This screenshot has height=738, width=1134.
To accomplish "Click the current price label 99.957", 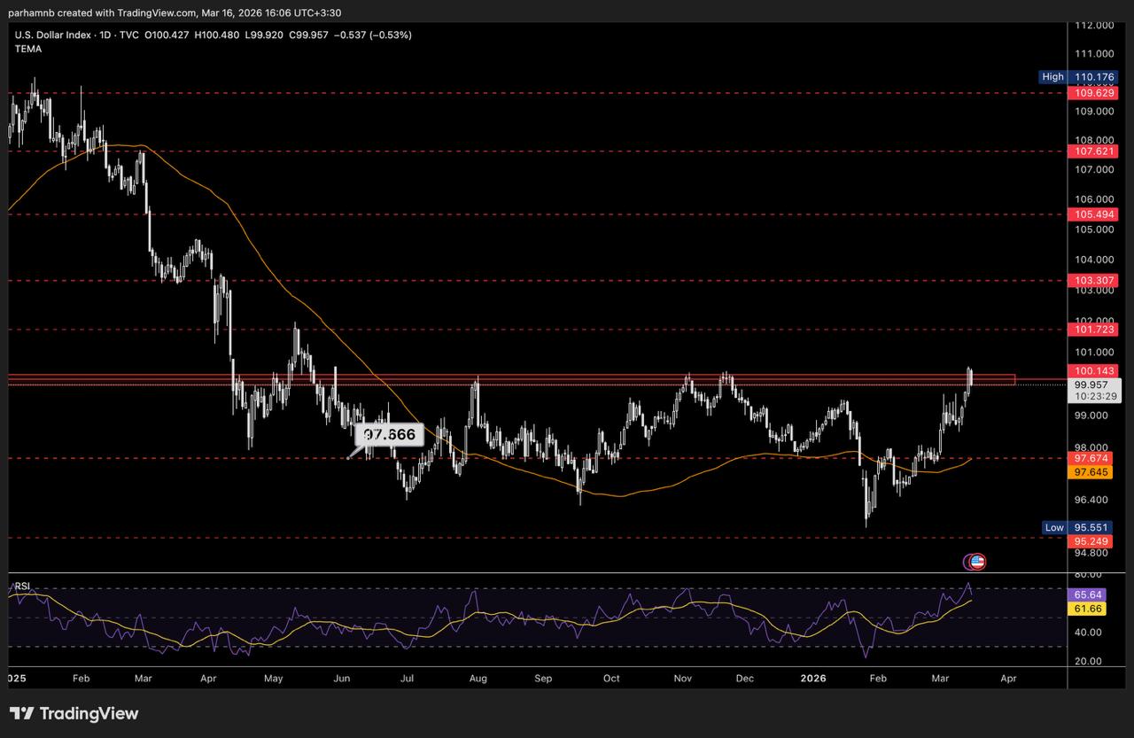I will pyautogui.click(x=1091, y=385).
